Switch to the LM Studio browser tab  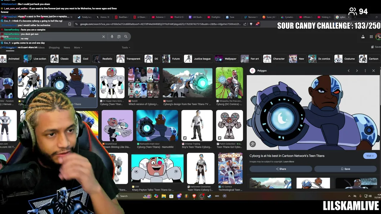pos(196,17)
